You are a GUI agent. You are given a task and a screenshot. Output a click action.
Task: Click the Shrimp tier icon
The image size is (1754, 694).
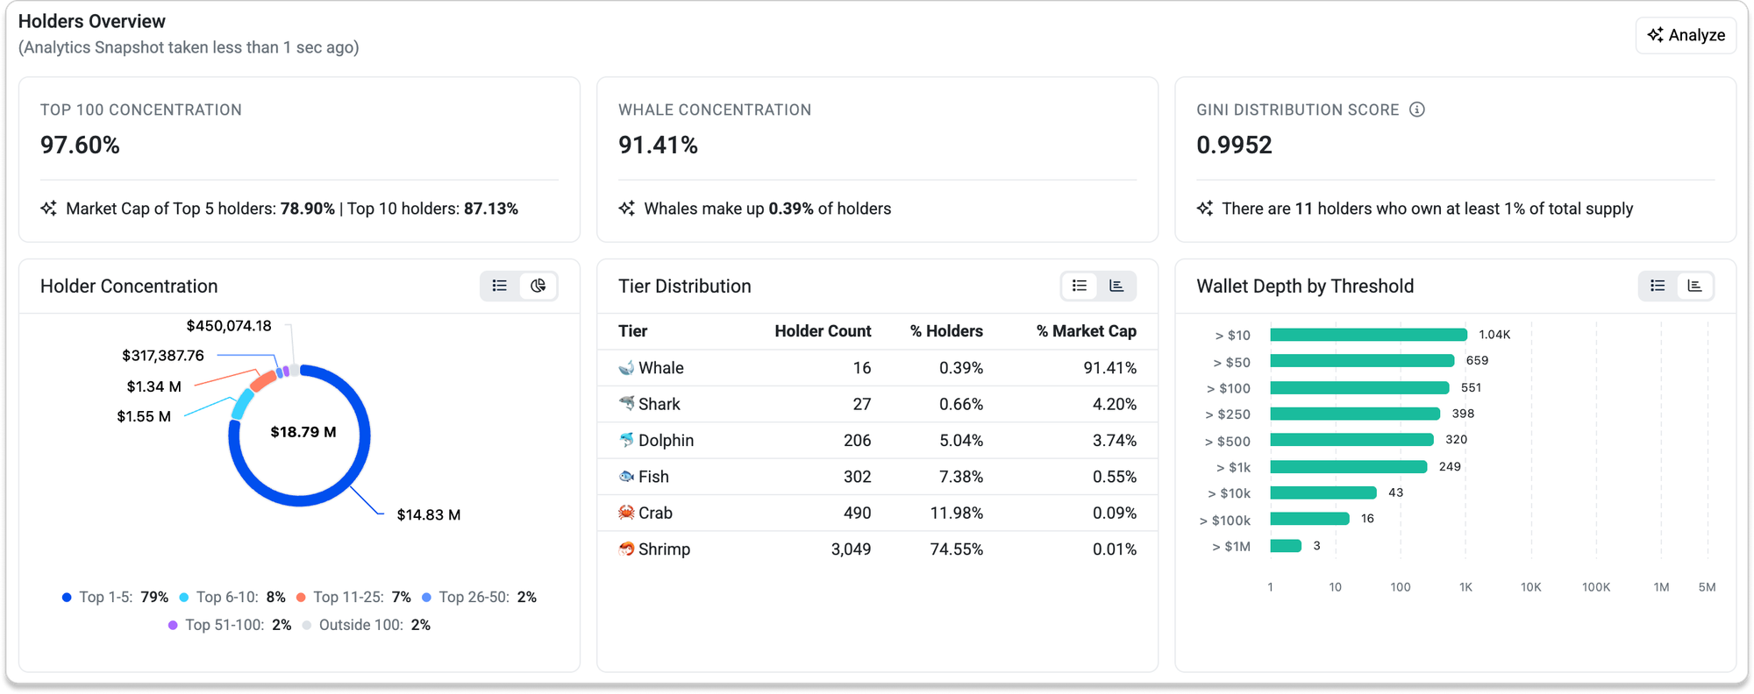click(x=626, y=549)
